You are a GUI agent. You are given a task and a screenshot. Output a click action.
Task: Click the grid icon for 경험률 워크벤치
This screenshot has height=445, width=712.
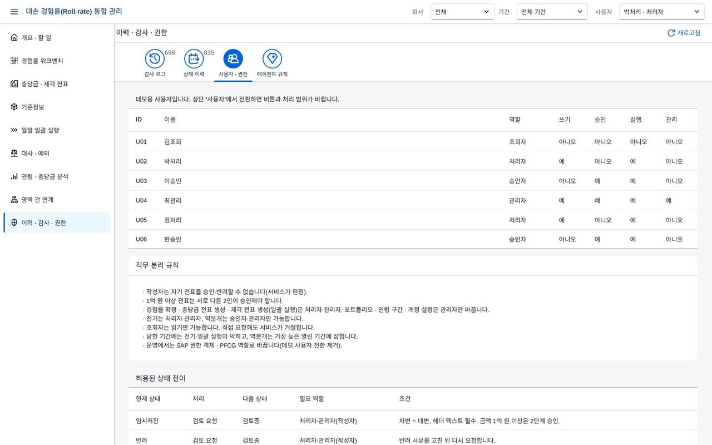14,61
